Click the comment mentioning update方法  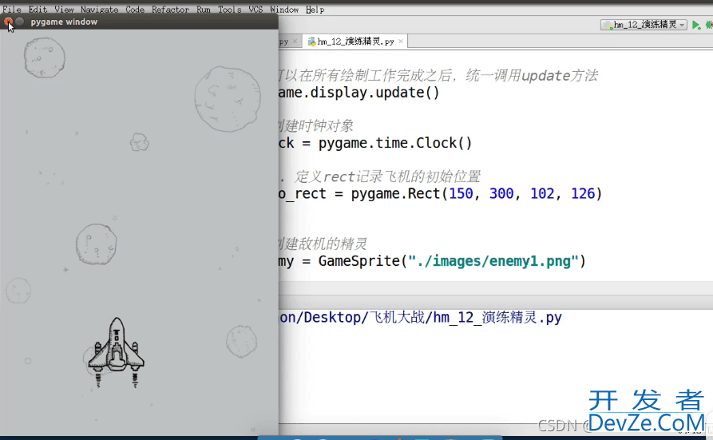(438, 75)
